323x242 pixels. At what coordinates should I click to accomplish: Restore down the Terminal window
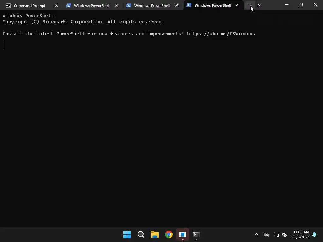pyautogui.click(x=301, y=5)
